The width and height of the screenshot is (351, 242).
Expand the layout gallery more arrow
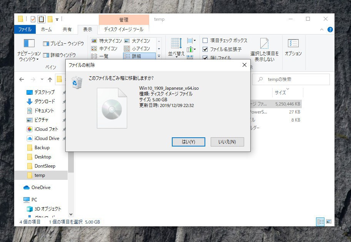pyautogui.click(x=159, y=56)
